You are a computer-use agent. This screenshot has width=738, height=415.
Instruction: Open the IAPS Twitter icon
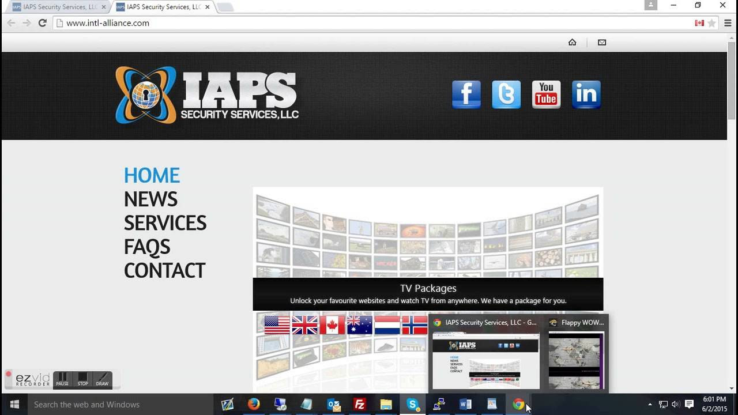click(506, 95)
